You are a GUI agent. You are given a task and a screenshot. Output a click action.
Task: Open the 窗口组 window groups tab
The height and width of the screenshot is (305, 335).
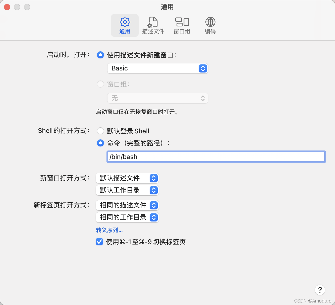pyautogui.click(x=182, y=25)
